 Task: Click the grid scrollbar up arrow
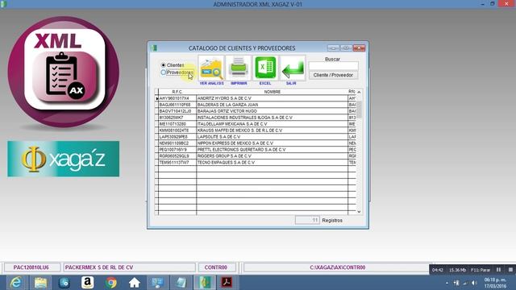pyautogui.click(x=359, y=92)
